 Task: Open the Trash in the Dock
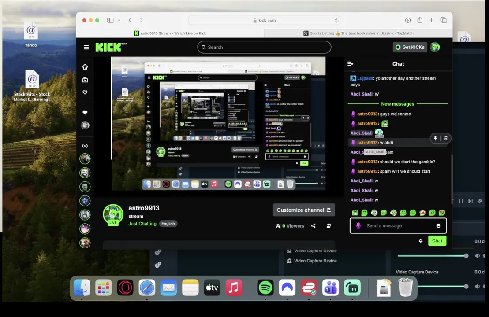[x=405, y=287]
